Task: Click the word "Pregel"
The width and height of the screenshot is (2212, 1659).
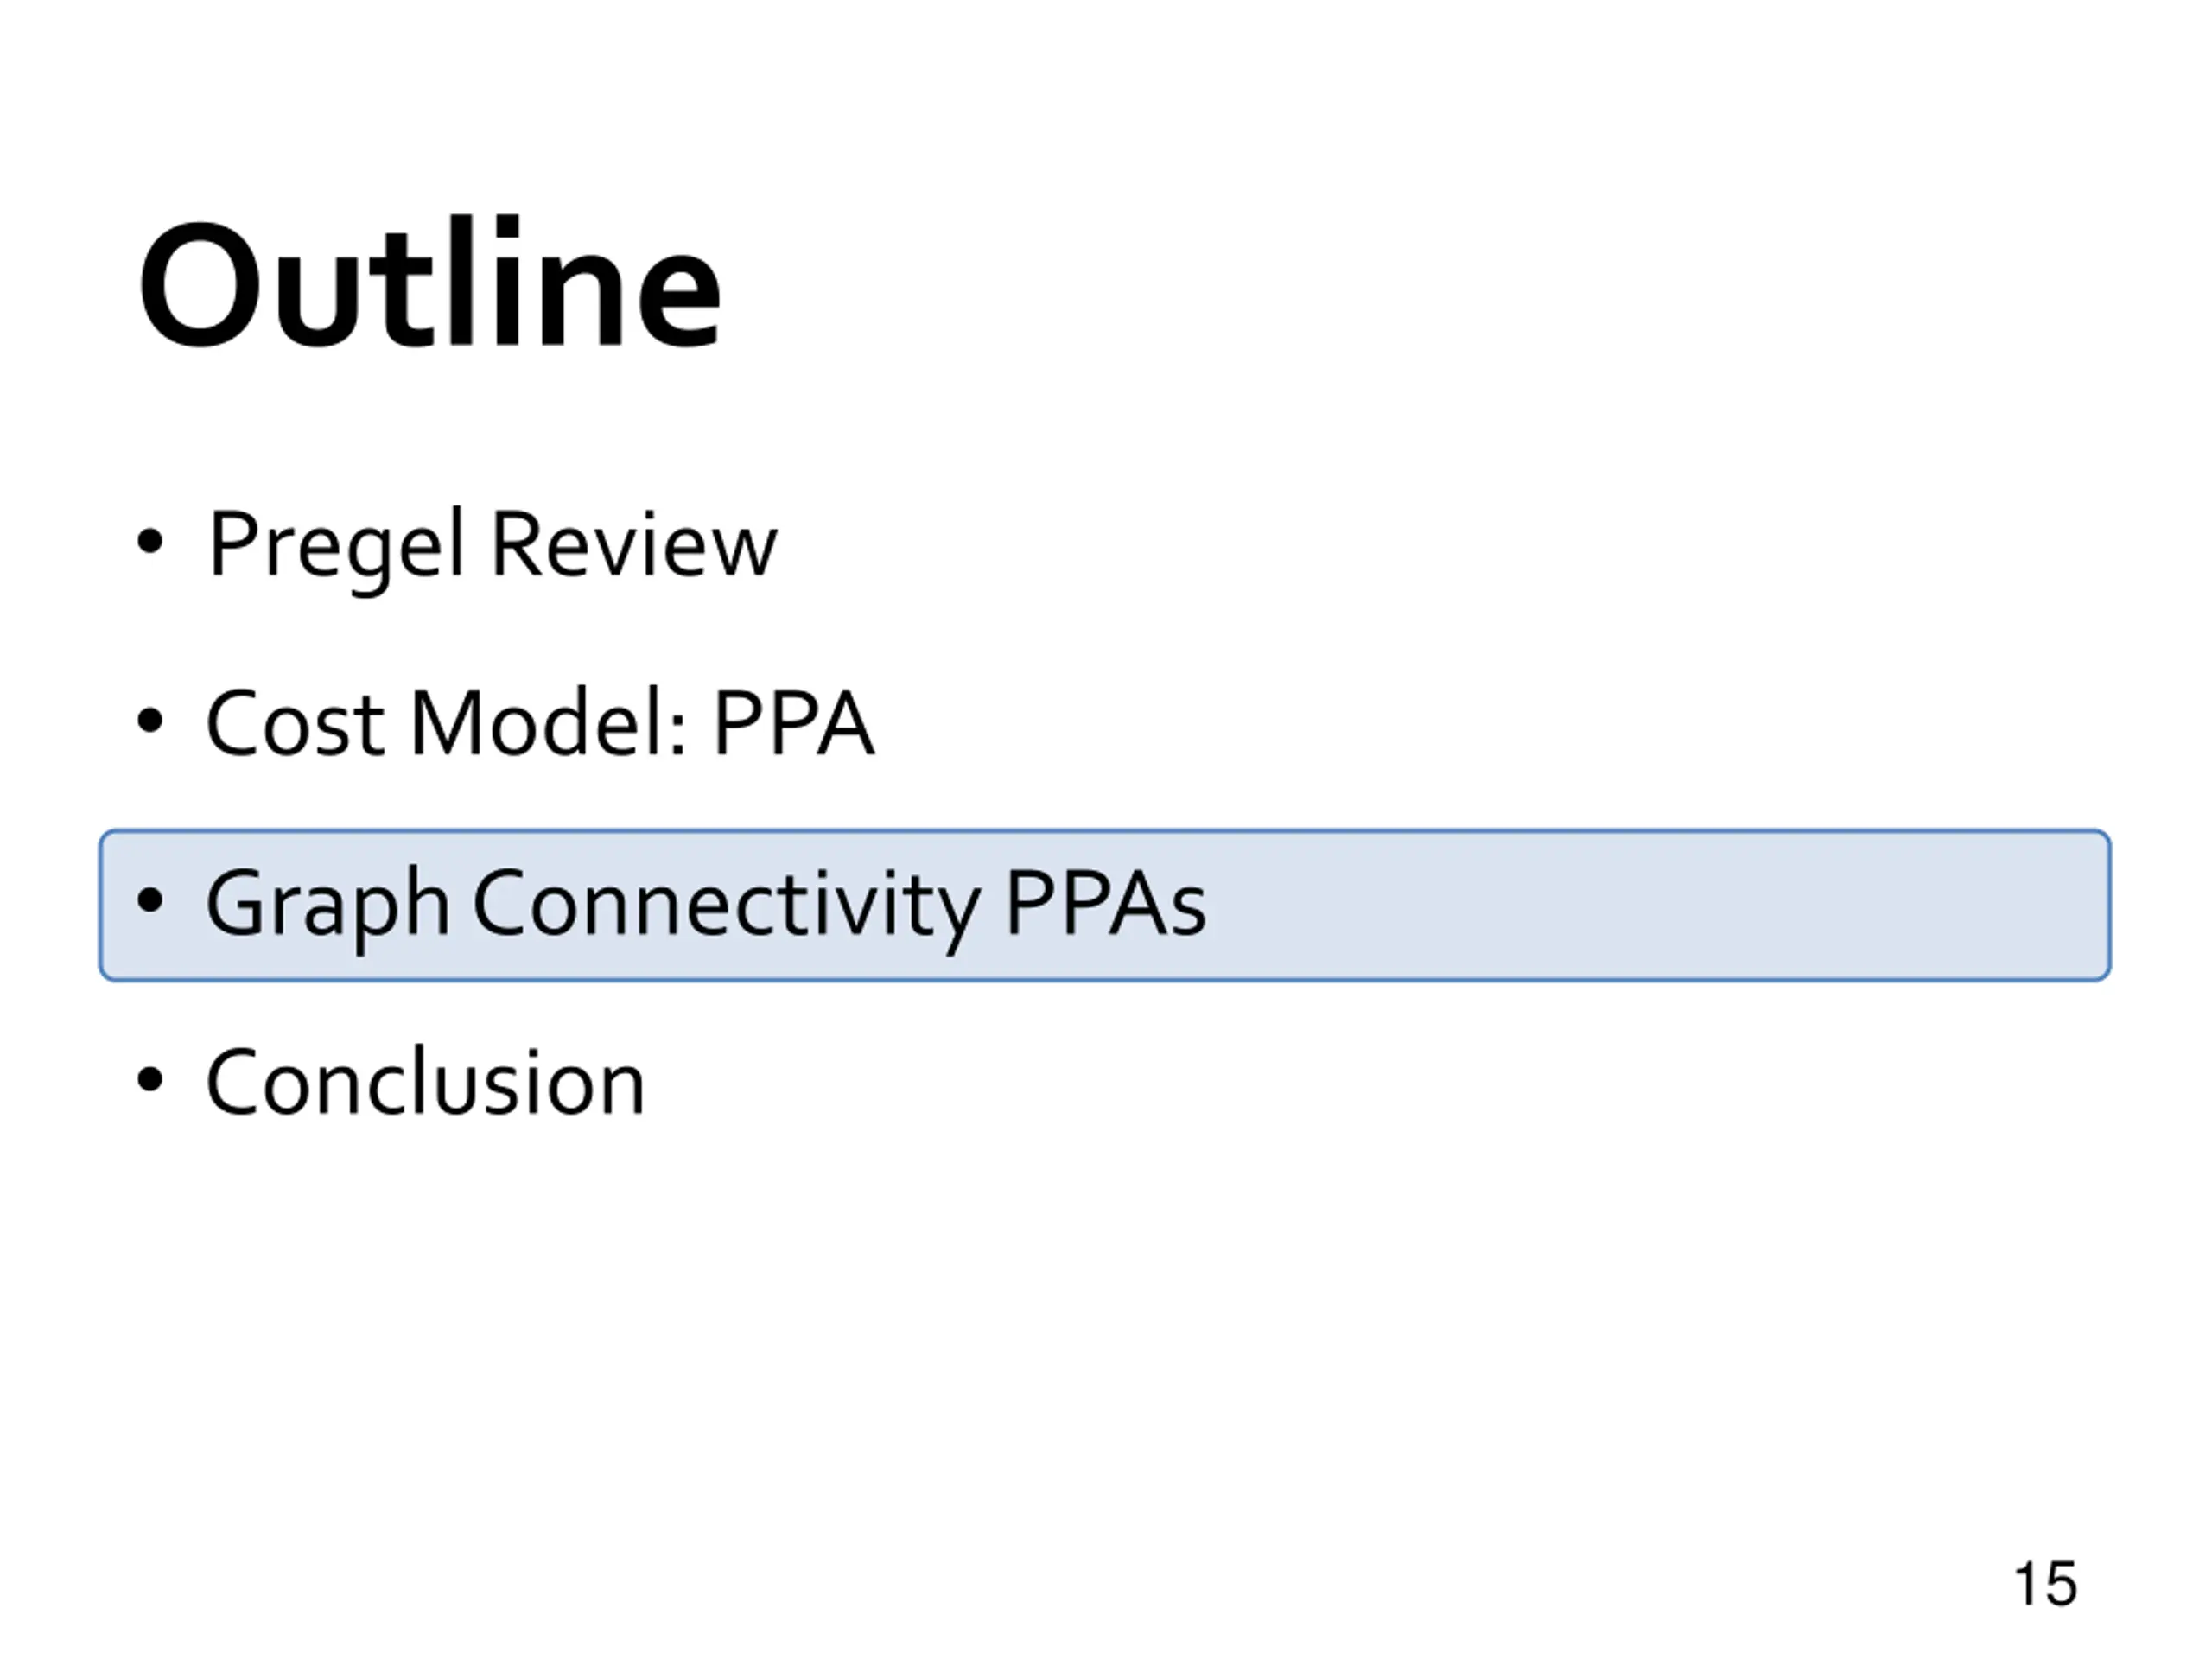Action: coord(337,546)
